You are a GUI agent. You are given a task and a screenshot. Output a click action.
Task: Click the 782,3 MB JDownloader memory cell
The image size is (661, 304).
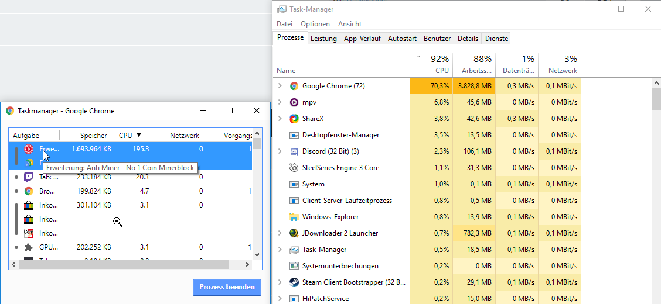point(474,233)
